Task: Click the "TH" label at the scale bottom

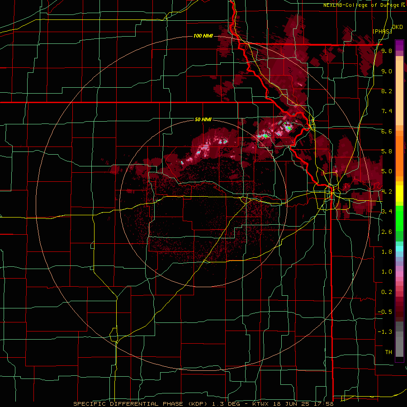Action: pyautogui.click(x=388, y=352)
